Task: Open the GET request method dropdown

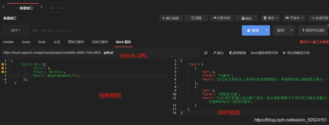Action: pyautogui.click(x=15, y=31)
